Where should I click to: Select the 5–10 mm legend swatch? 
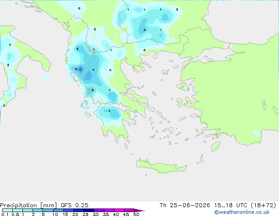48,210
